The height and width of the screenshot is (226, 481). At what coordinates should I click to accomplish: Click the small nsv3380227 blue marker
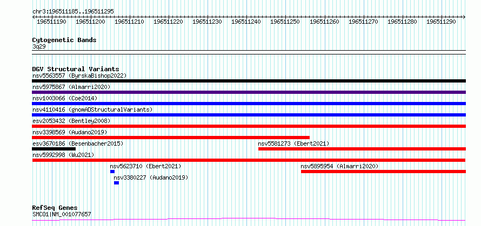116,183
